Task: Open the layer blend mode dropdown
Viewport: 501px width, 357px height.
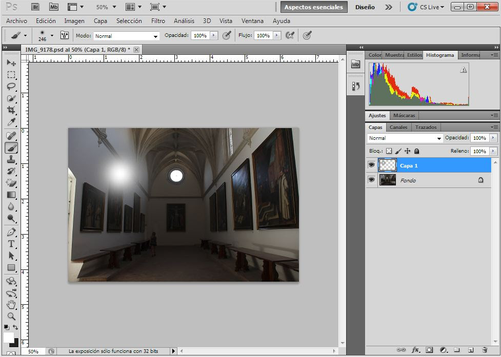Action: [405, 138]
